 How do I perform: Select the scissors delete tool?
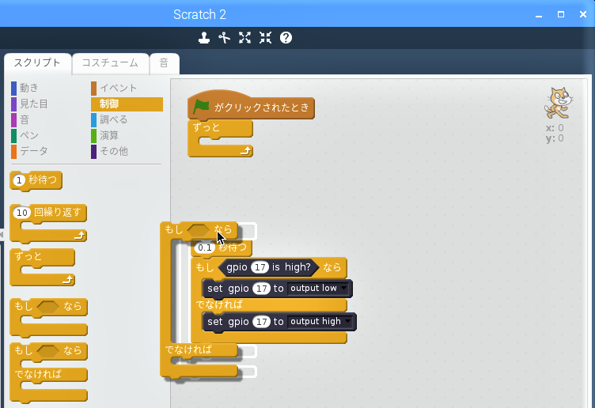(225, 38)
